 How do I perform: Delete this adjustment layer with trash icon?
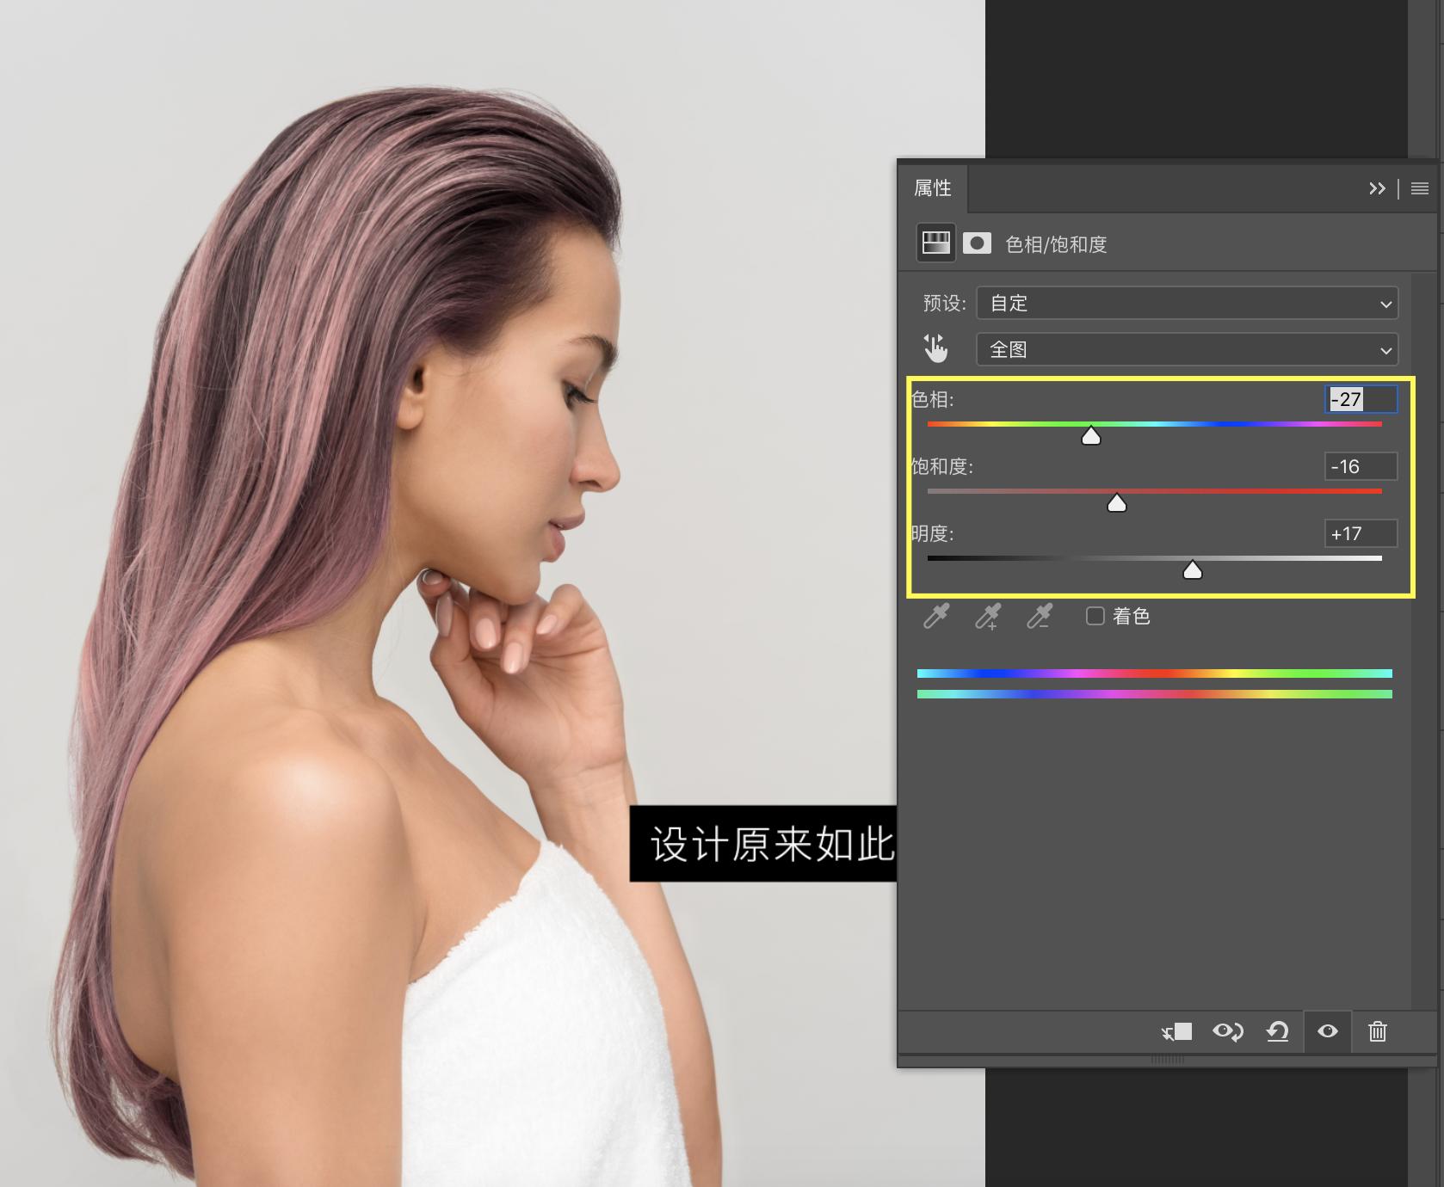1378,1031
